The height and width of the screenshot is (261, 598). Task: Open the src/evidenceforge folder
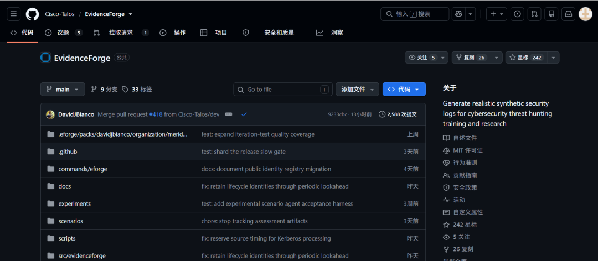pos(82,255)
